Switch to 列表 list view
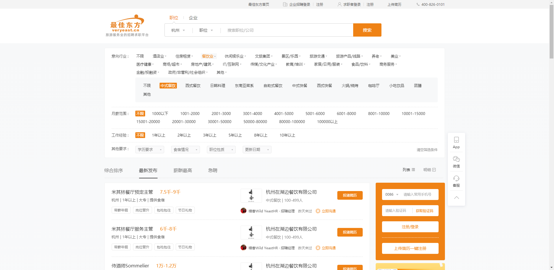Viewport: 554px width, 270px height. pos(409,170)
